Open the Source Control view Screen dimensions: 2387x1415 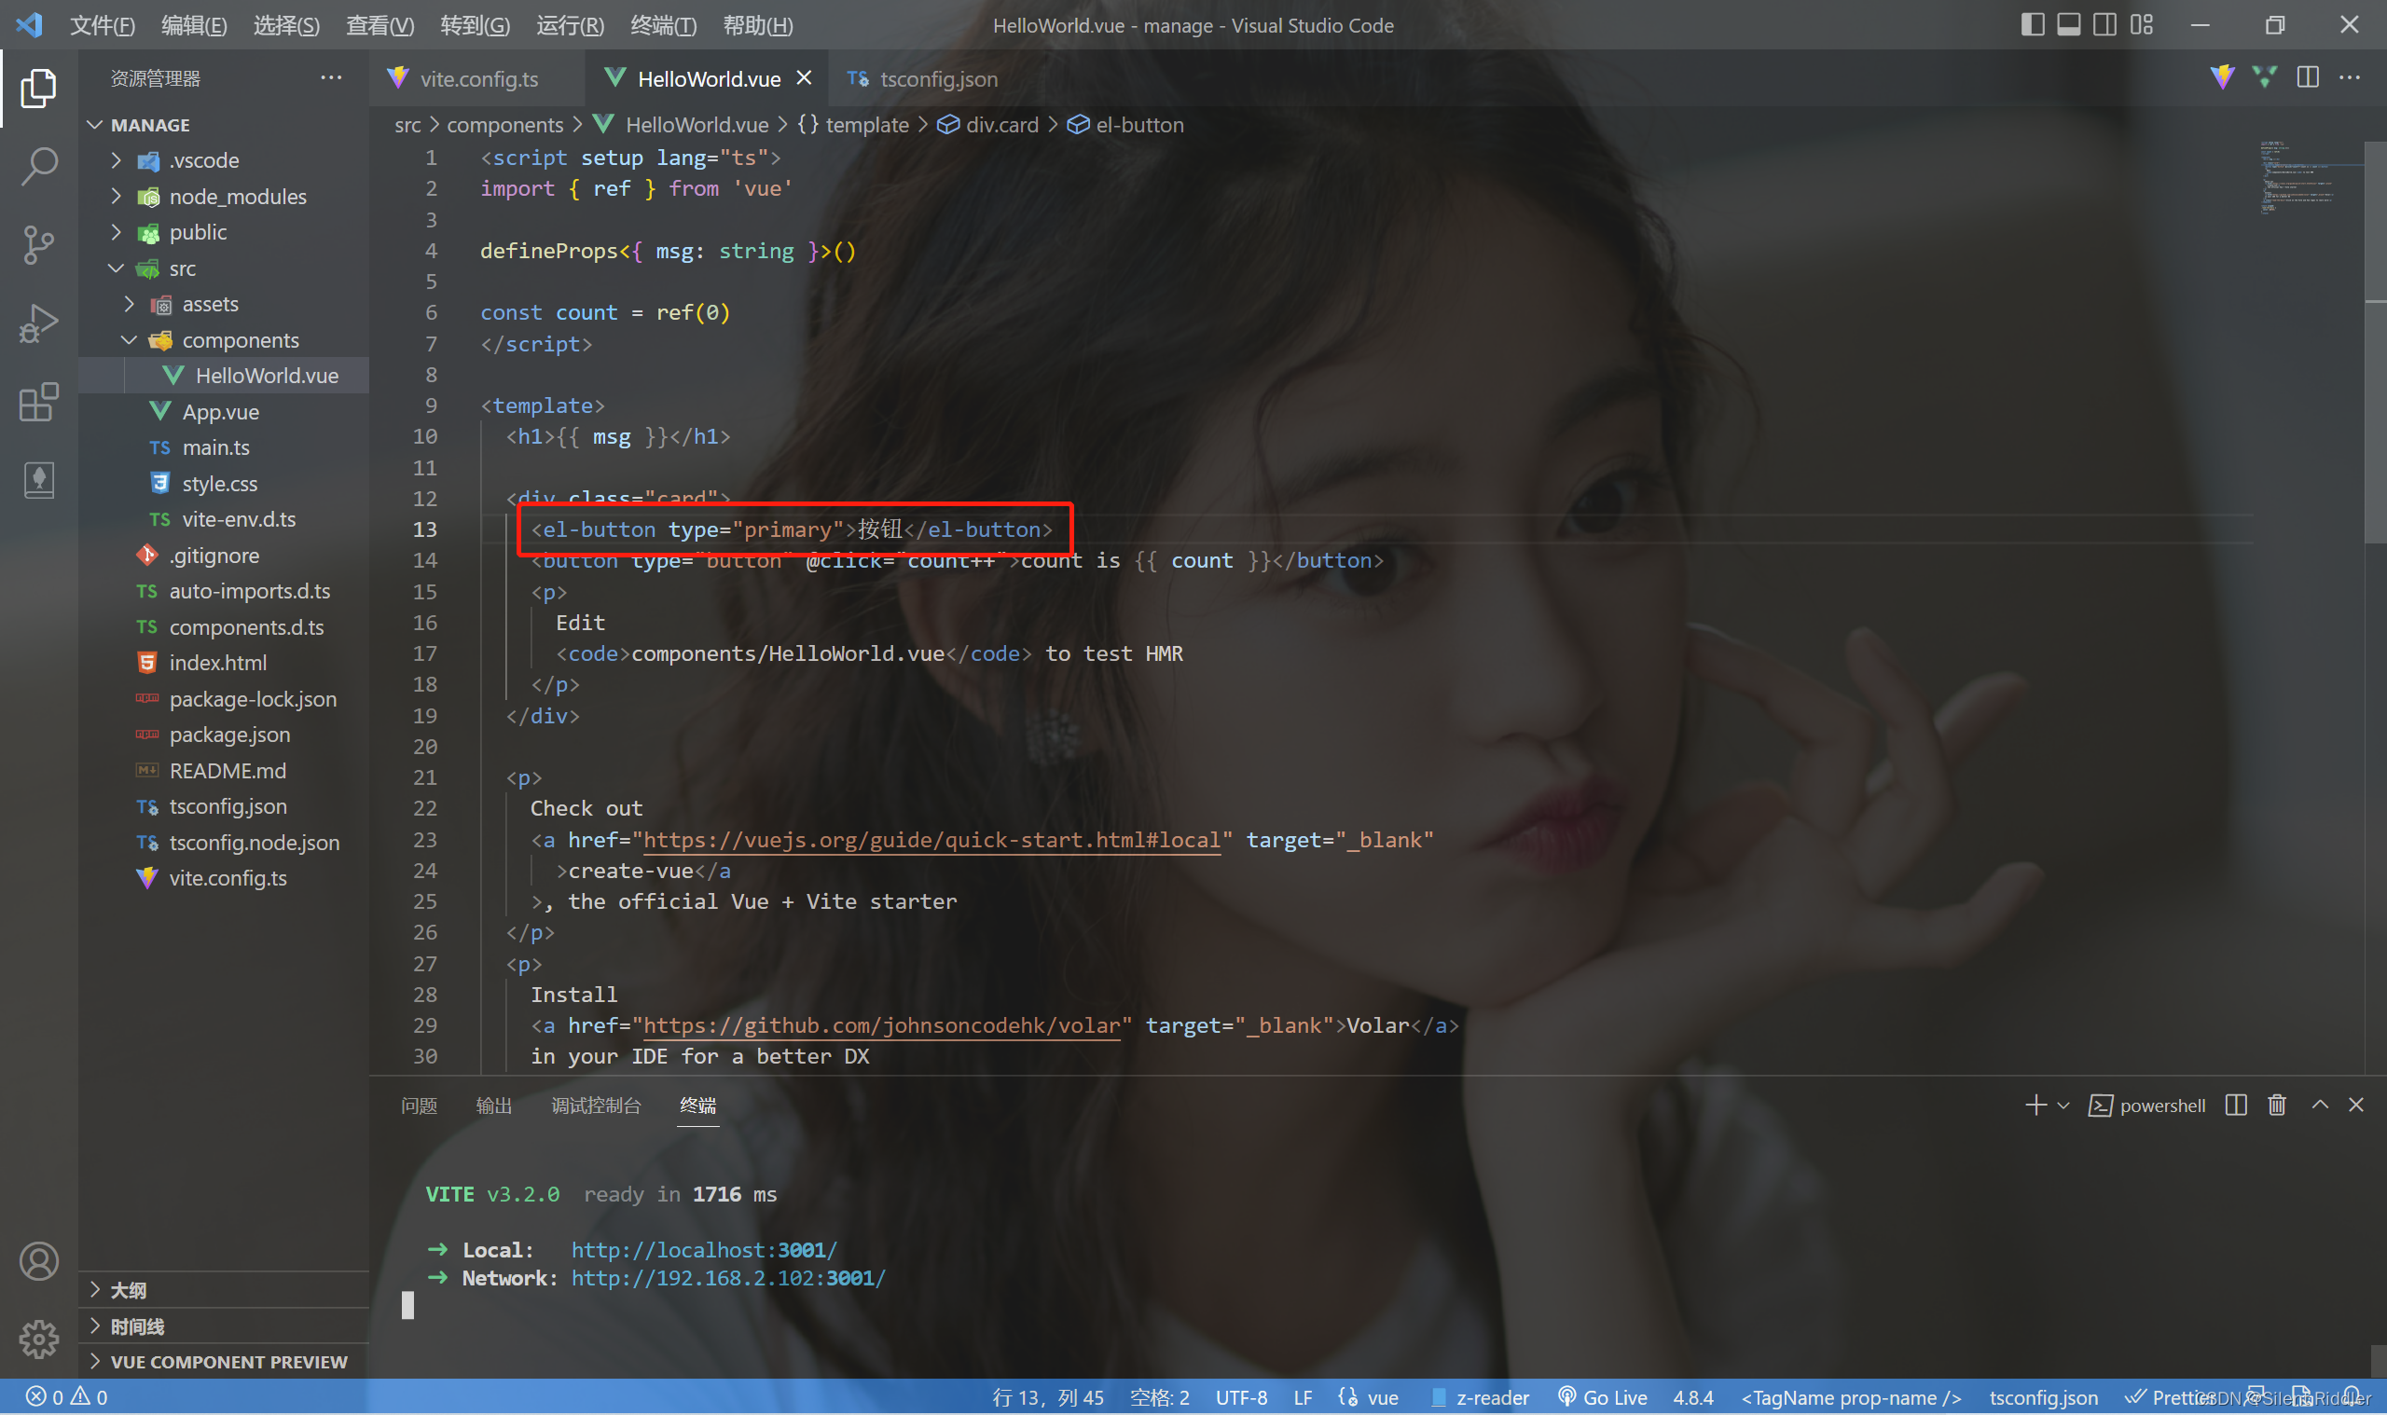tap(38, 245)
